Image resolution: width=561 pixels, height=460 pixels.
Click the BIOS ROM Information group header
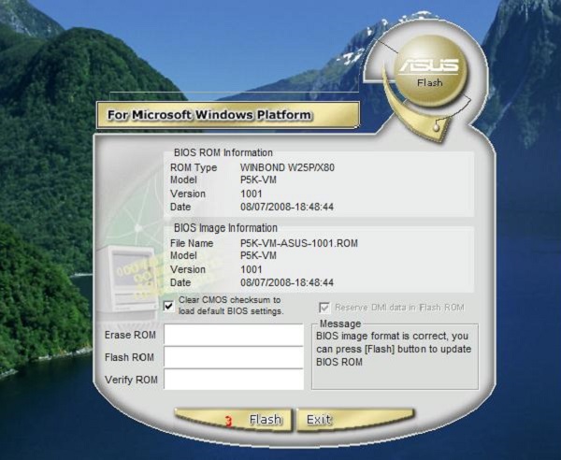[x=223, y=152]
